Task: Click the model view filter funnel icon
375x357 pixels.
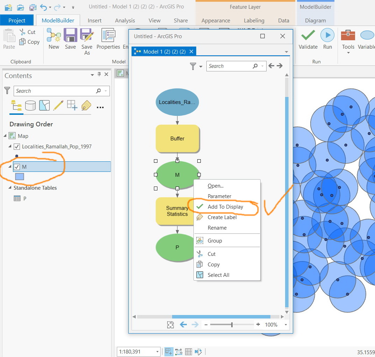Action: [x=193, y=66]
